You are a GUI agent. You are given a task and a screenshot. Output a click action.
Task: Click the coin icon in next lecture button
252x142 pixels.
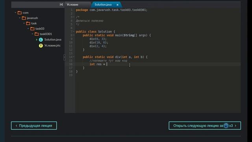pyautogui.click(x=226, y=125)
